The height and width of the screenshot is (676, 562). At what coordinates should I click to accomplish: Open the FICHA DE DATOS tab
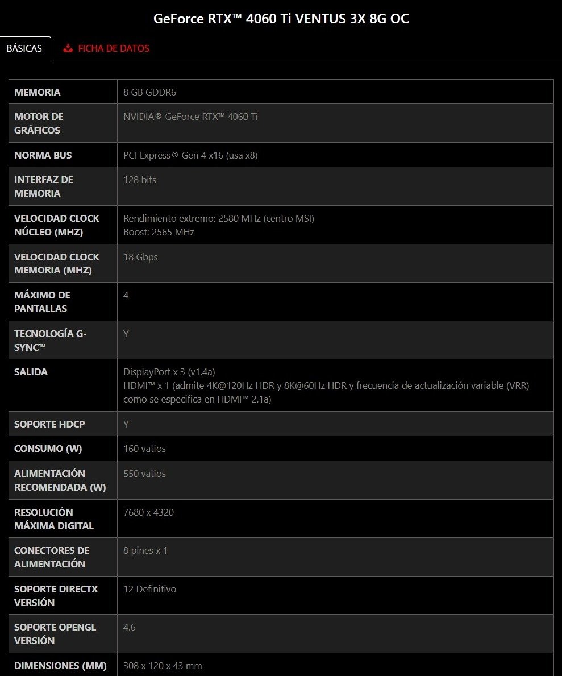(x=113, y=48)
